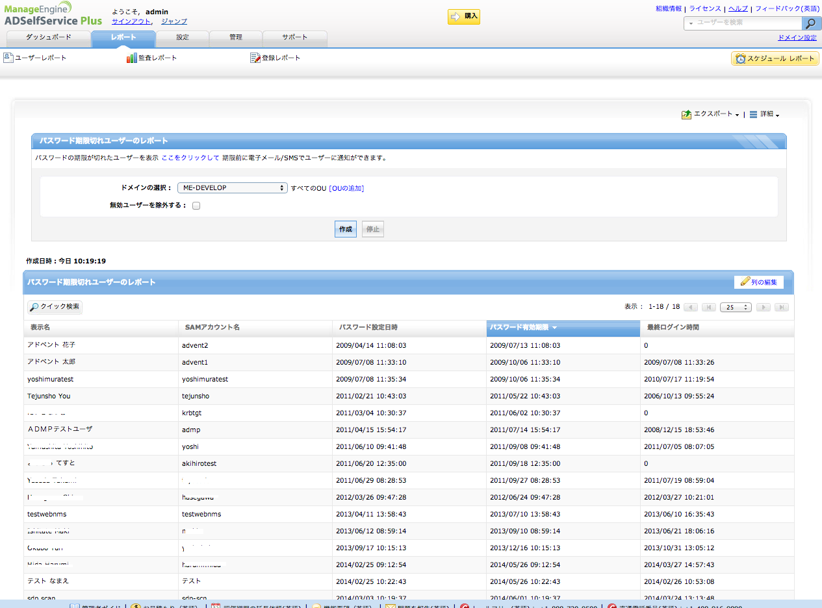Open 登録レポート enrollment report icon
This screenshot has height=608, width=822.
[x=255, y=58]
